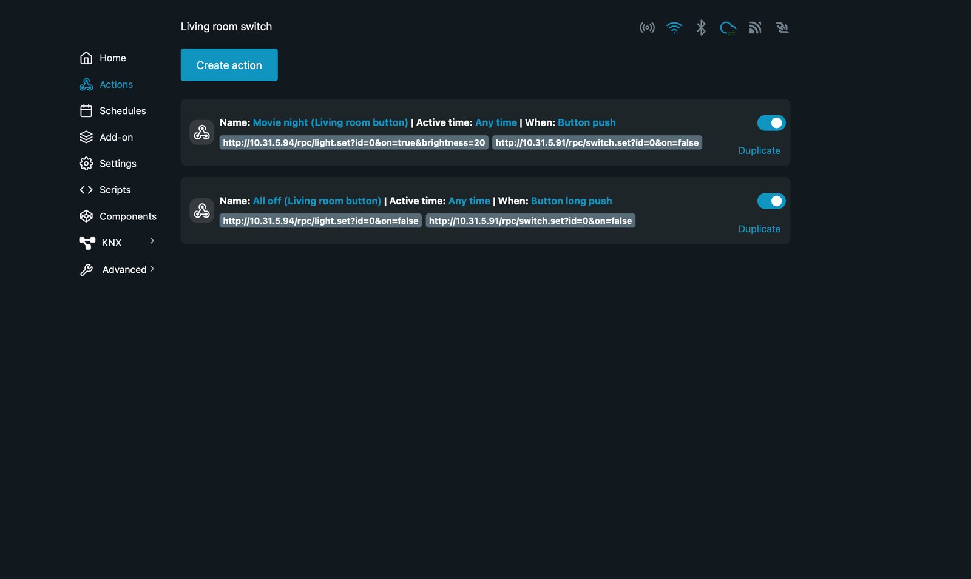Click the crossed-out status icon at far right
Image resolution: width=971 pixels, height=579 pixels.
coord(782,27)
